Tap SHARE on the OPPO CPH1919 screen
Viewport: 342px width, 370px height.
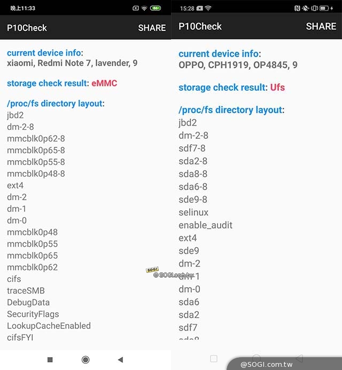(321, 26)
